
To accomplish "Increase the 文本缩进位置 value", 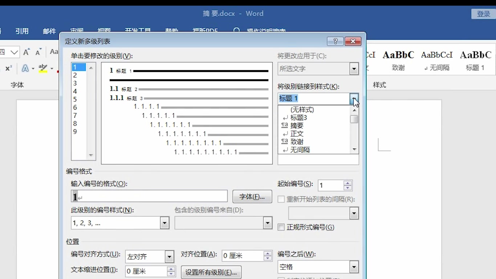I will click(x=171, y=269).
